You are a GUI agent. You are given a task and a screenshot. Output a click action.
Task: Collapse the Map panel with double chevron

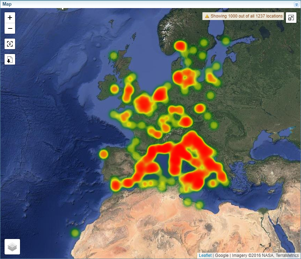coord(296,4)
